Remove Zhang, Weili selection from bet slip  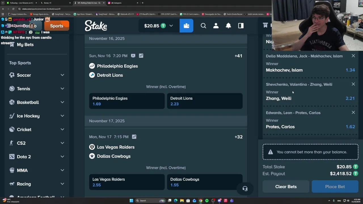click(353, 84)
